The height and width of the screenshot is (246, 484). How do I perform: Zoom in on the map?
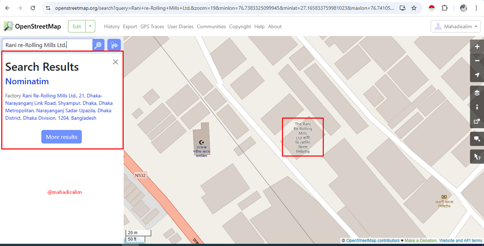pos(477,46)
